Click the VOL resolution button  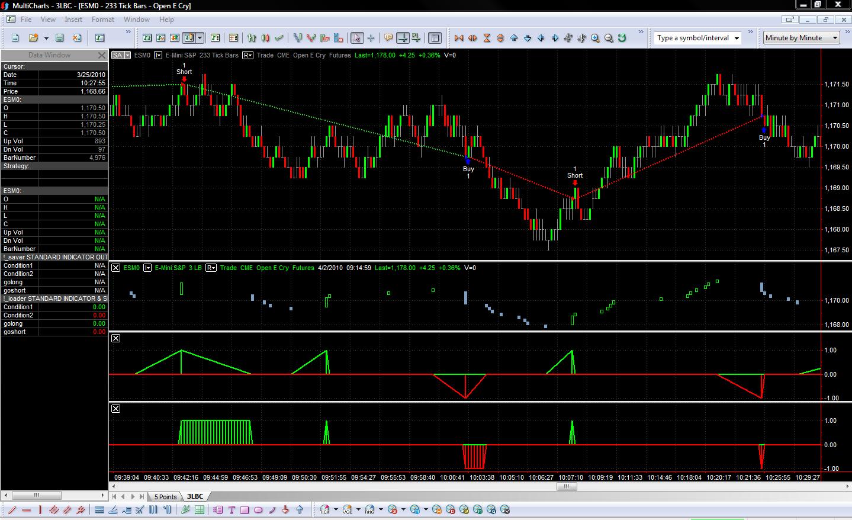point(348,509)
